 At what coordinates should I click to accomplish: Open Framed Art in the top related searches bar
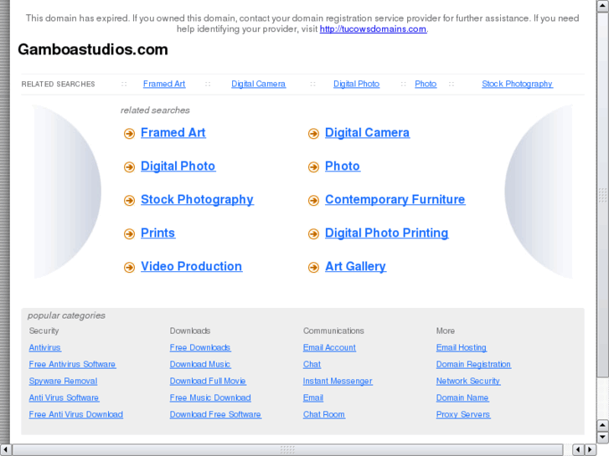164,84
